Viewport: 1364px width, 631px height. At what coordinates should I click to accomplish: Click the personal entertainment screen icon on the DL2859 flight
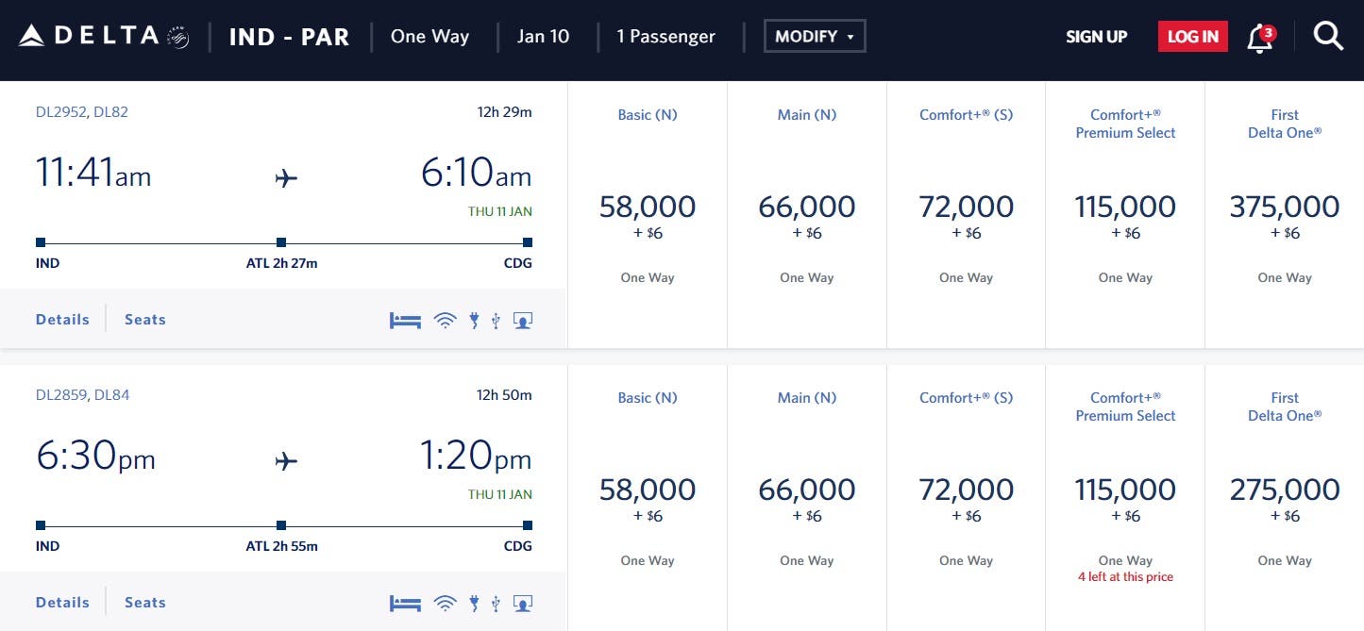[x=522, y=604]
